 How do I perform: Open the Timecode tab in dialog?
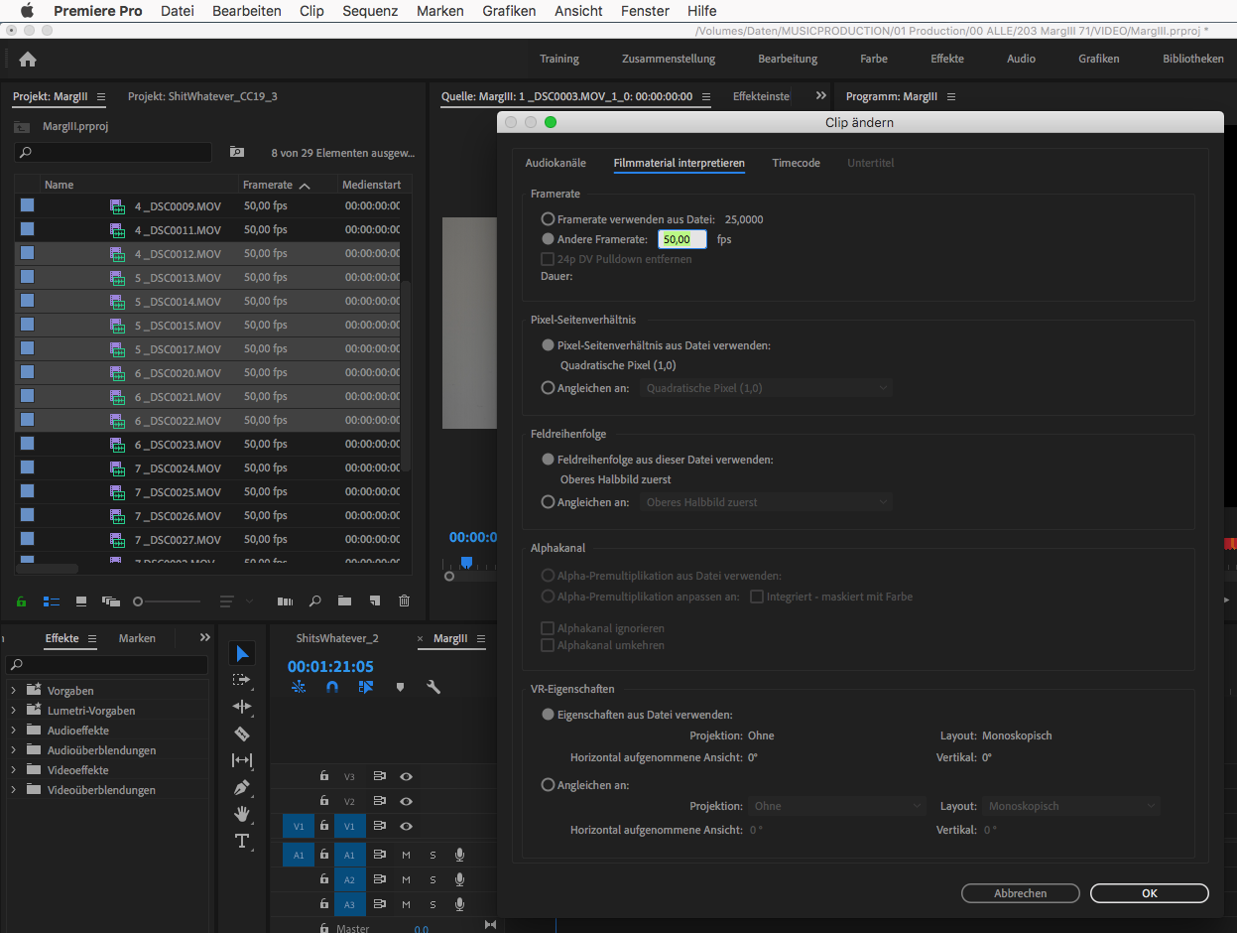[796, 163]
